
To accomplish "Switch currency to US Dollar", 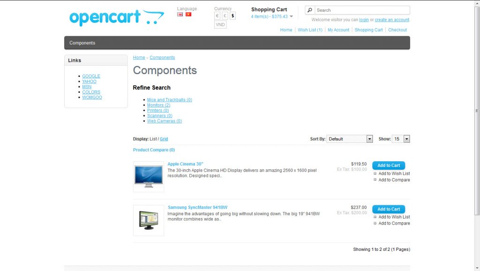I will (232, 16).
